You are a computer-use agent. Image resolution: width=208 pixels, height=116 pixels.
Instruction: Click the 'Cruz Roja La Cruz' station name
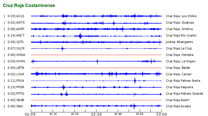(x=179, y=48)
